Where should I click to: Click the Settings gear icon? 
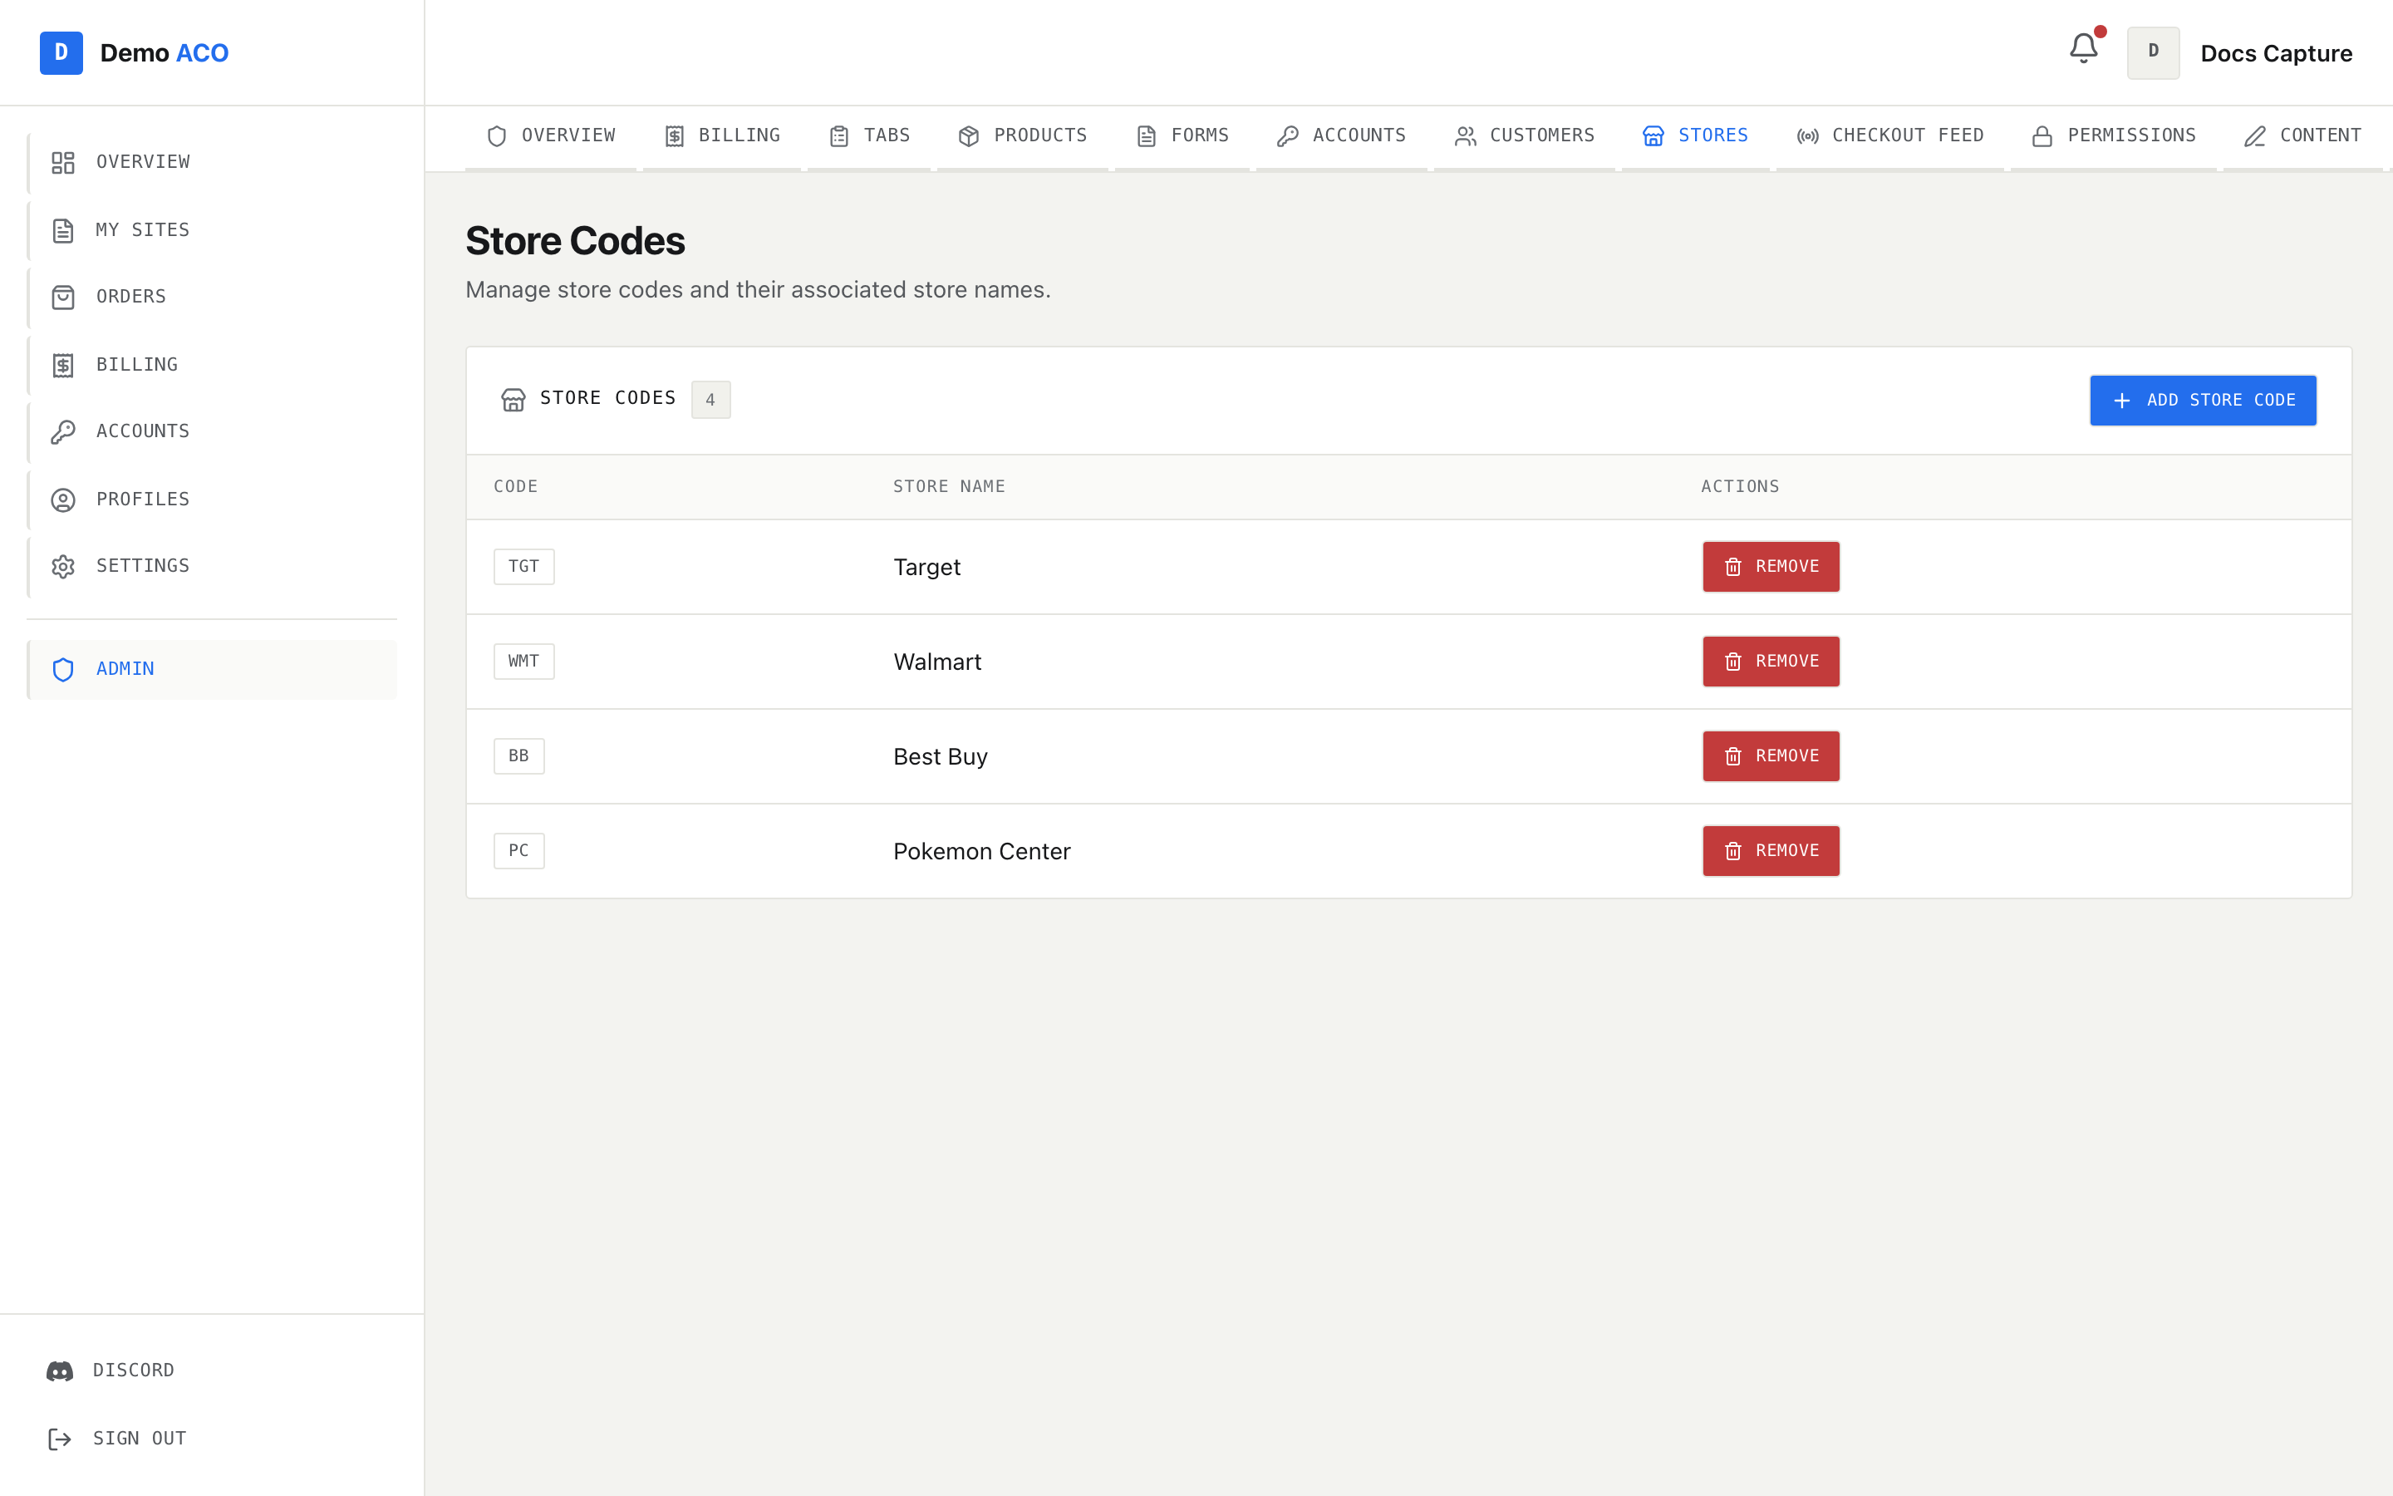(63, 566)
